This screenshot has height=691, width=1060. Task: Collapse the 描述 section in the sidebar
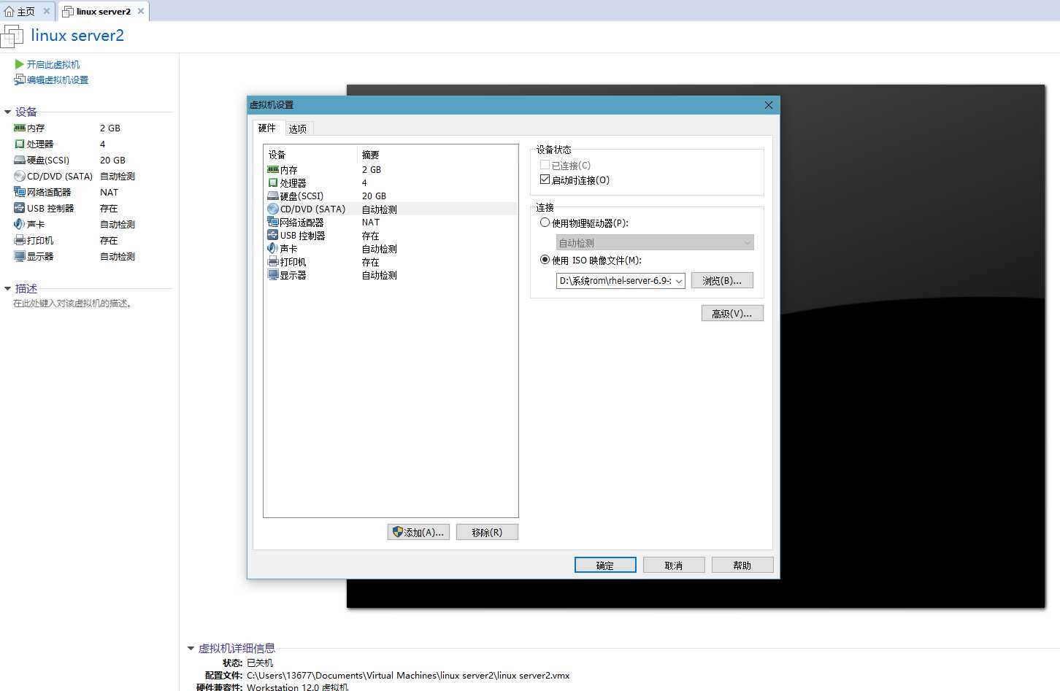coord(8,288)
